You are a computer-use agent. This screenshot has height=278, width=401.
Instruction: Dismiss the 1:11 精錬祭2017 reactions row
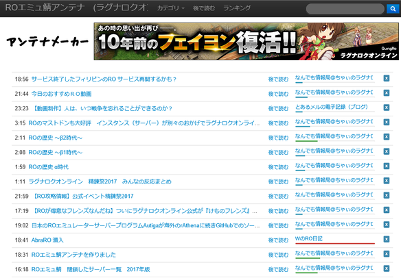click(387, 181)
